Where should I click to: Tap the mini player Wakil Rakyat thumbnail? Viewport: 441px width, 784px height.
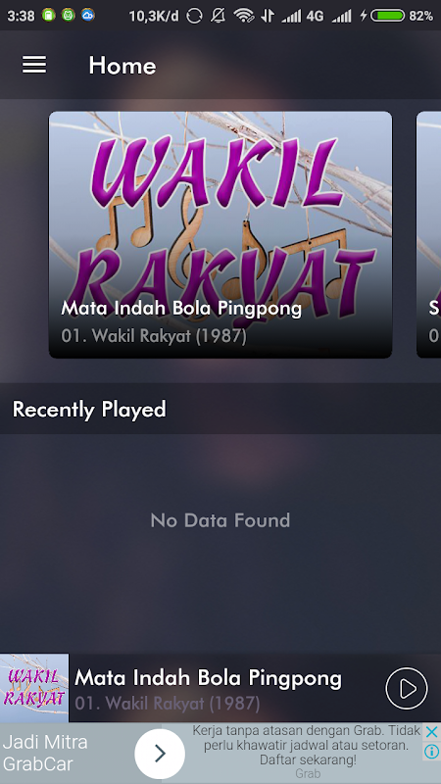(x=34, y=688)
